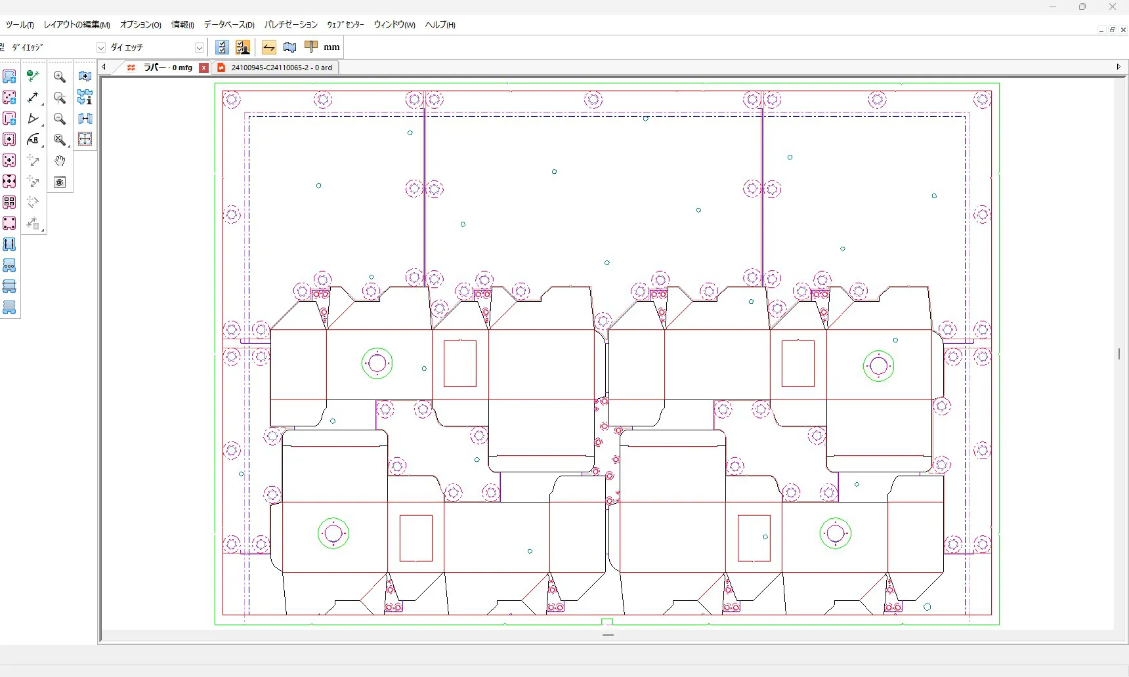1129x677 pixels.
Task: Open the データベース menu
Action: coord(228,25)
